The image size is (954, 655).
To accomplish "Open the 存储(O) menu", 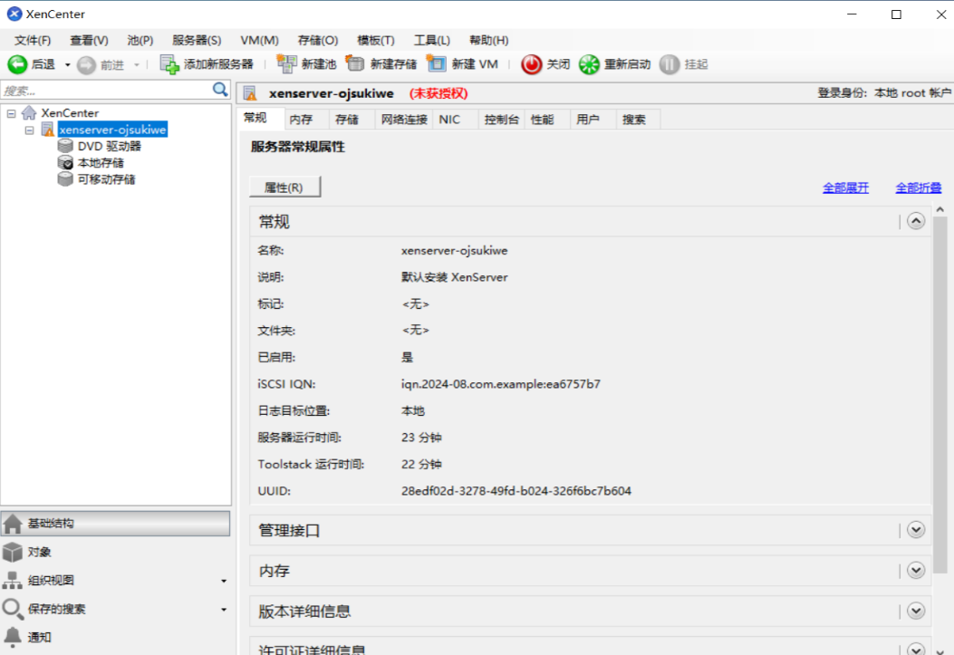I will click(318, 40).
